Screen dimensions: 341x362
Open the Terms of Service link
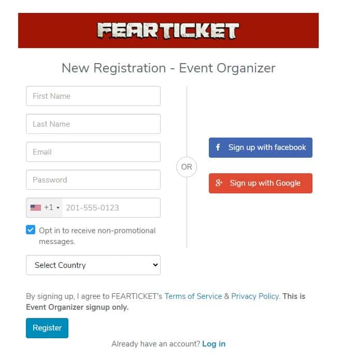tap(193, 296)
